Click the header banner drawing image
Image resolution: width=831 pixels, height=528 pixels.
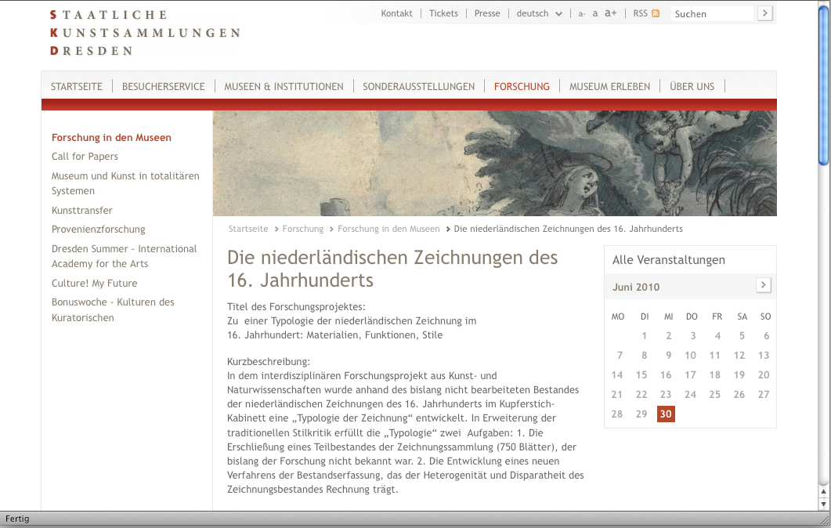(494, 163)
